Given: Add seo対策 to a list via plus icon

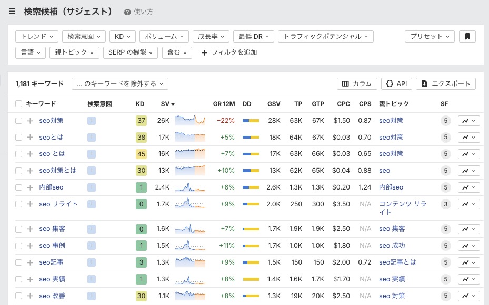Looking at the screenshot, I should coord(30,121).
